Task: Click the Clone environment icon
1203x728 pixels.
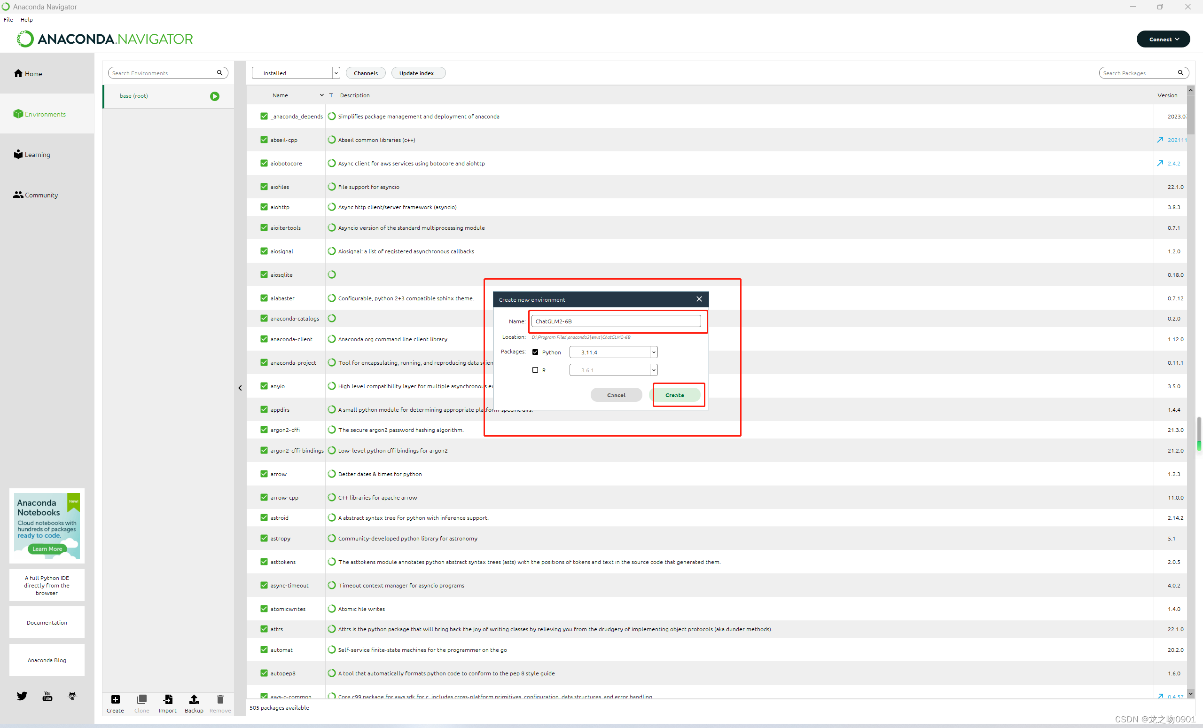Action: pos(141,699)
